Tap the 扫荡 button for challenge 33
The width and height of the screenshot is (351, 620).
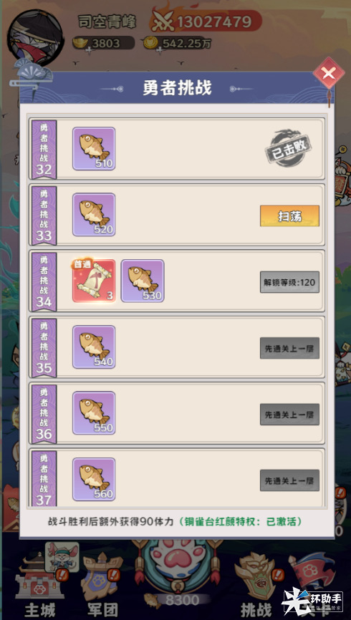289,216
